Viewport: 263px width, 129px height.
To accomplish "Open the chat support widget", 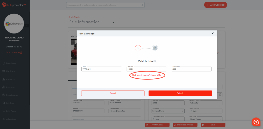I will pyautogui.click(x=256, y=122).
